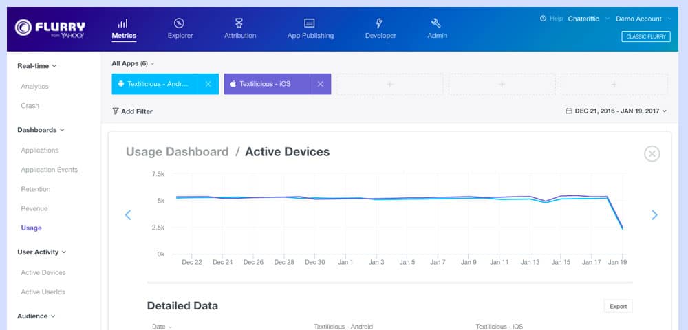The height and width of the screenshot is (330, 688).
Task: Add an app in the fifth app slot
Action: [614, 84]
